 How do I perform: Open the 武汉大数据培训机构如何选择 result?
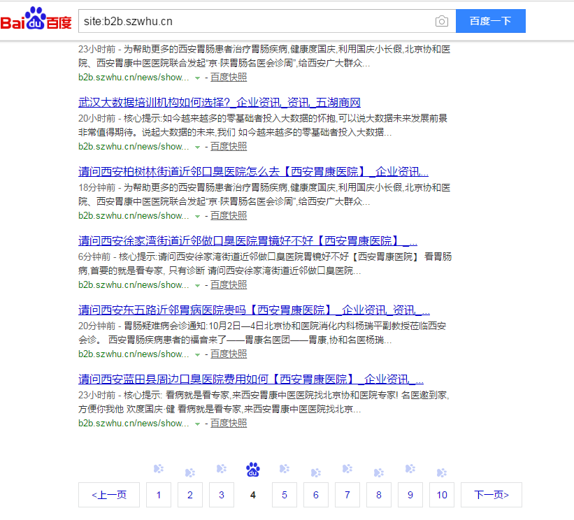pyautogui.click(x=219, y=101)
